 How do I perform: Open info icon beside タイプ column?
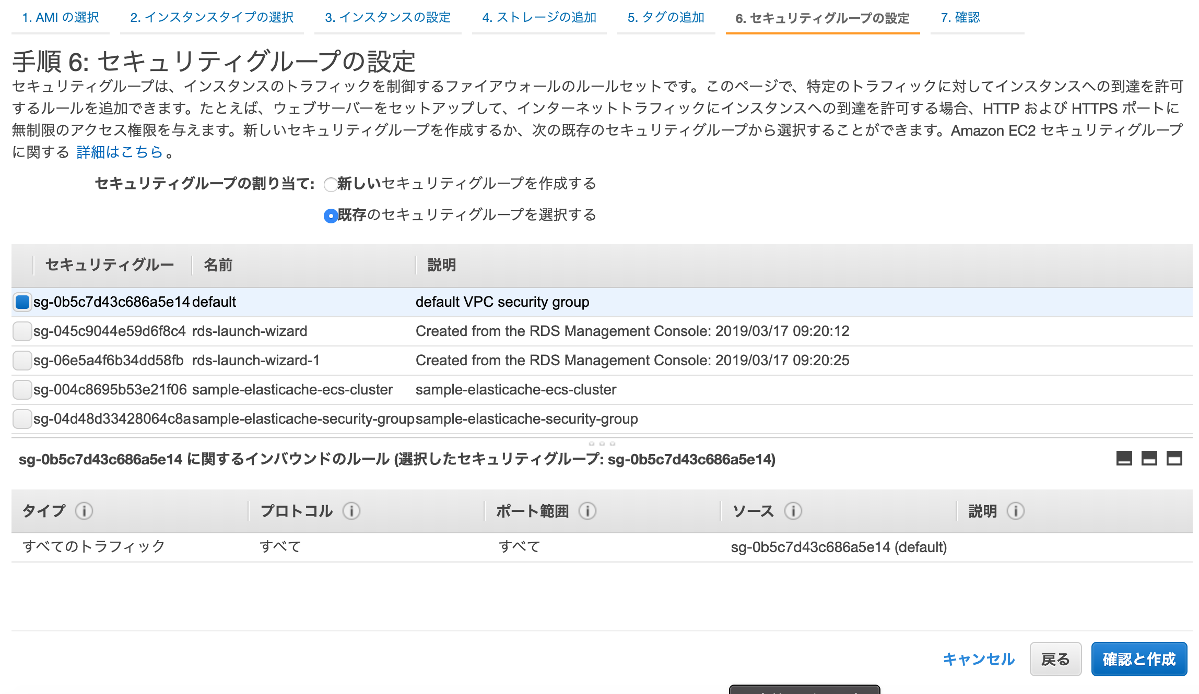coord(84,511)
